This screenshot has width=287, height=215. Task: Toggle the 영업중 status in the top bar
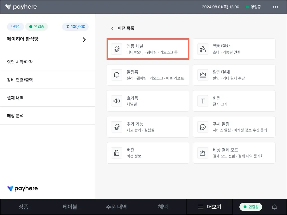[253, 7]
